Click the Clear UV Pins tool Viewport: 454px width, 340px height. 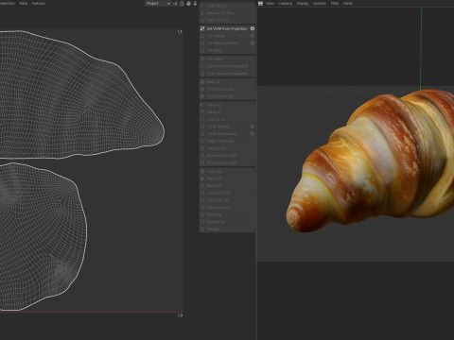pyautogui.click(x=227, y=20)
